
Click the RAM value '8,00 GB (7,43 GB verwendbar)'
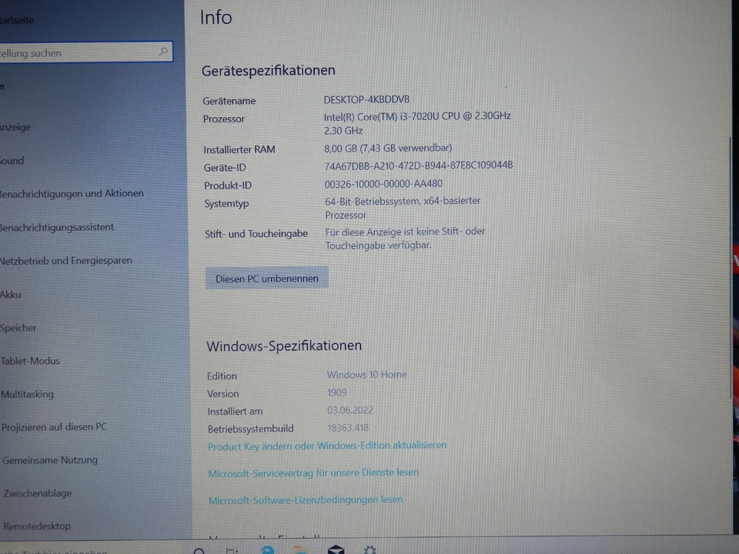[388, 149]
